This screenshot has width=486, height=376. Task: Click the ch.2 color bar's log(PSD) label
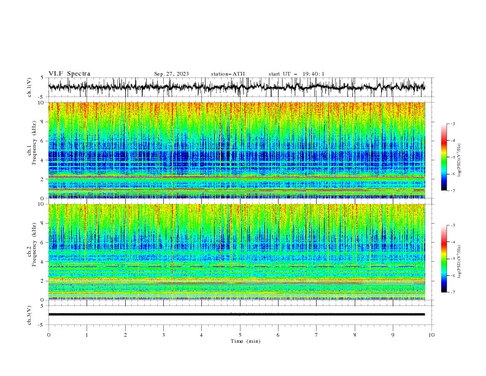459,262
